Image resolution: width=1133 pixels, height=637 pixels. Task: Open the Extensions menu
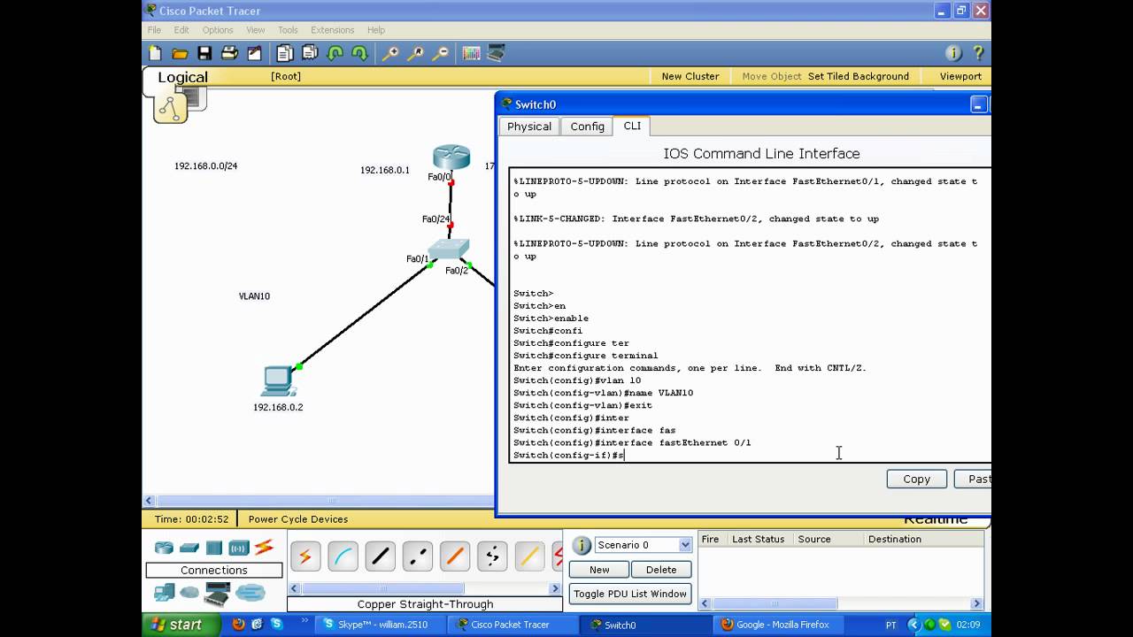(x=333, y=30)
